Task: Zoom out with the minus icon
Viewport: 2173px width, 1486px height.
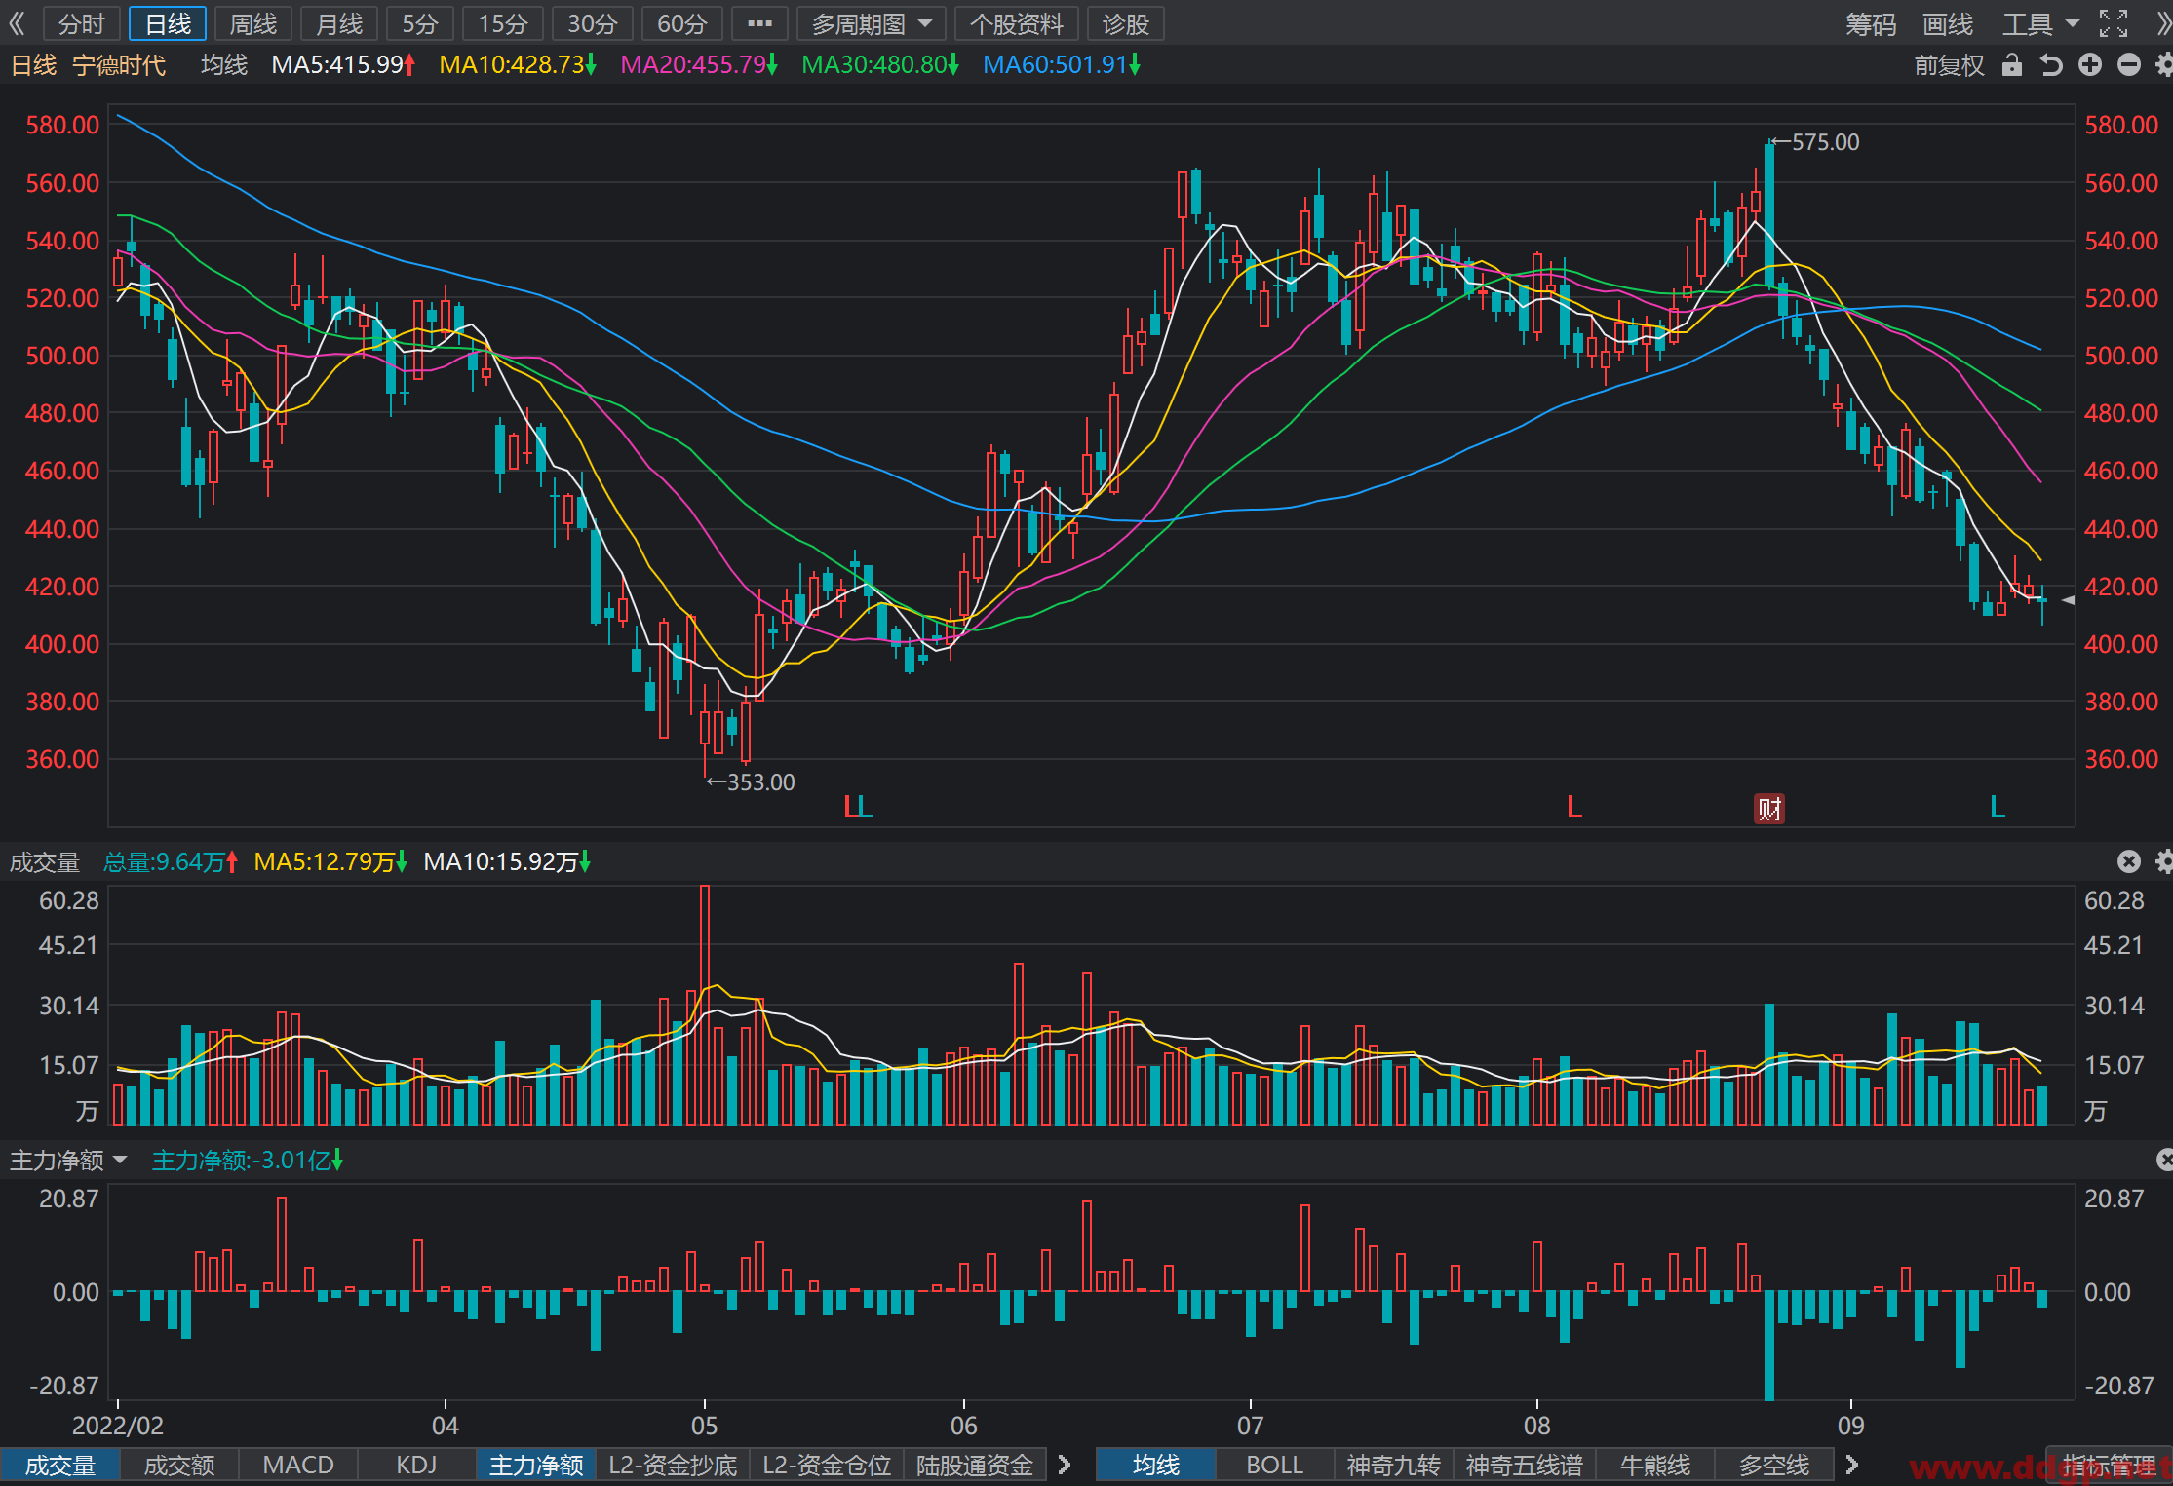Action: click(2128, 65)
